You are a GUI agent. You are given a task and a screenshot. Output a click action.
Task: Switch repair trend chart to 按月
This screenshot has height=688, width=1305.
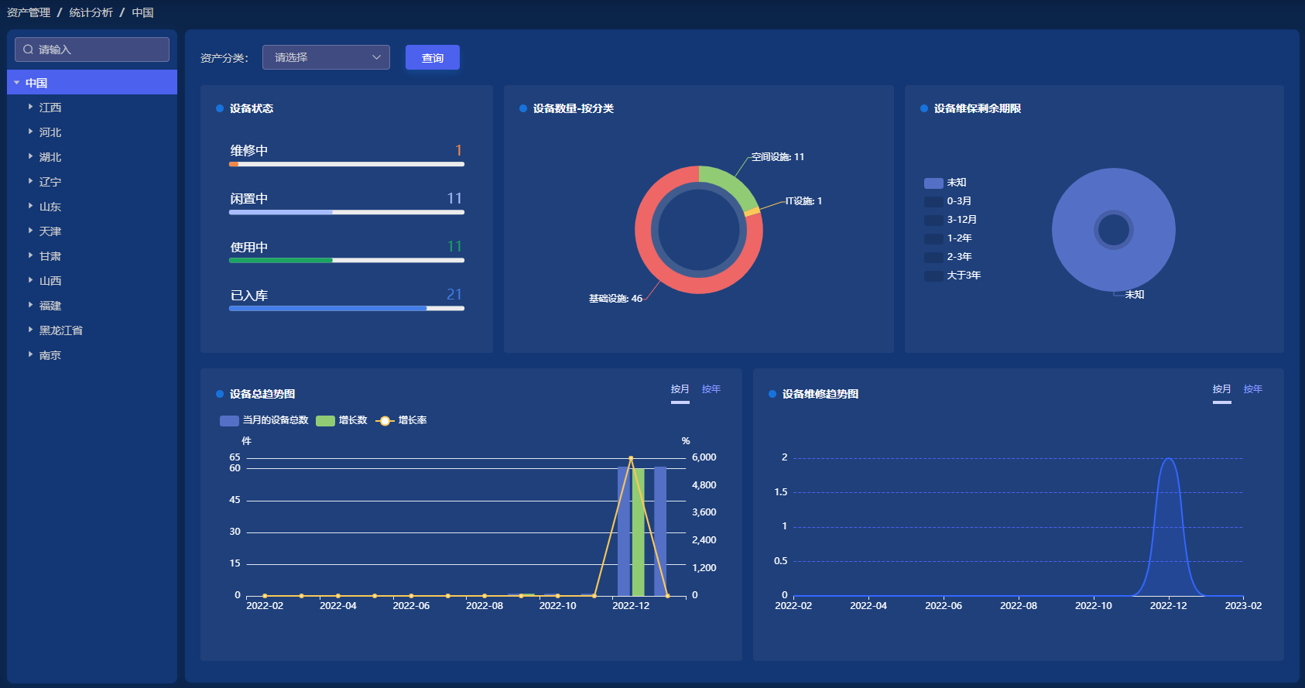[x=1221, y=389]
